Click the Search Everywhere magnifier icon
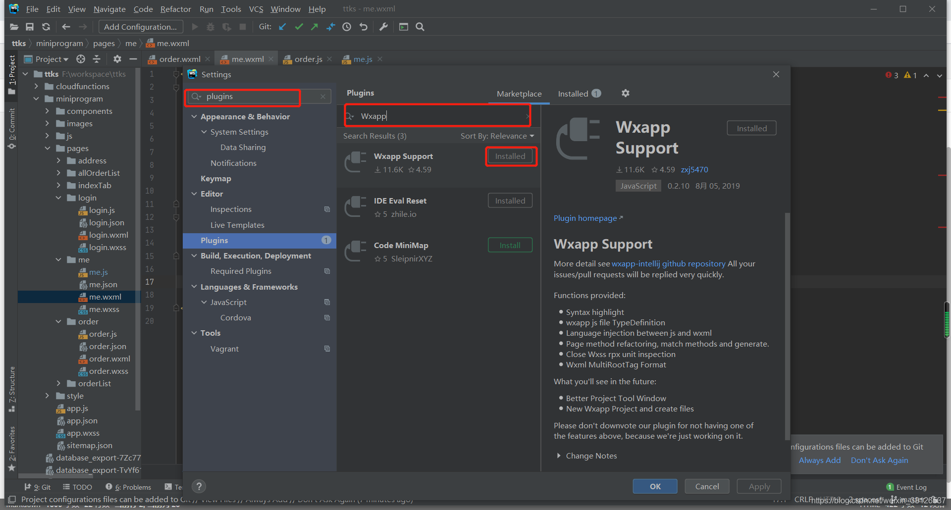 click(420, 27)
